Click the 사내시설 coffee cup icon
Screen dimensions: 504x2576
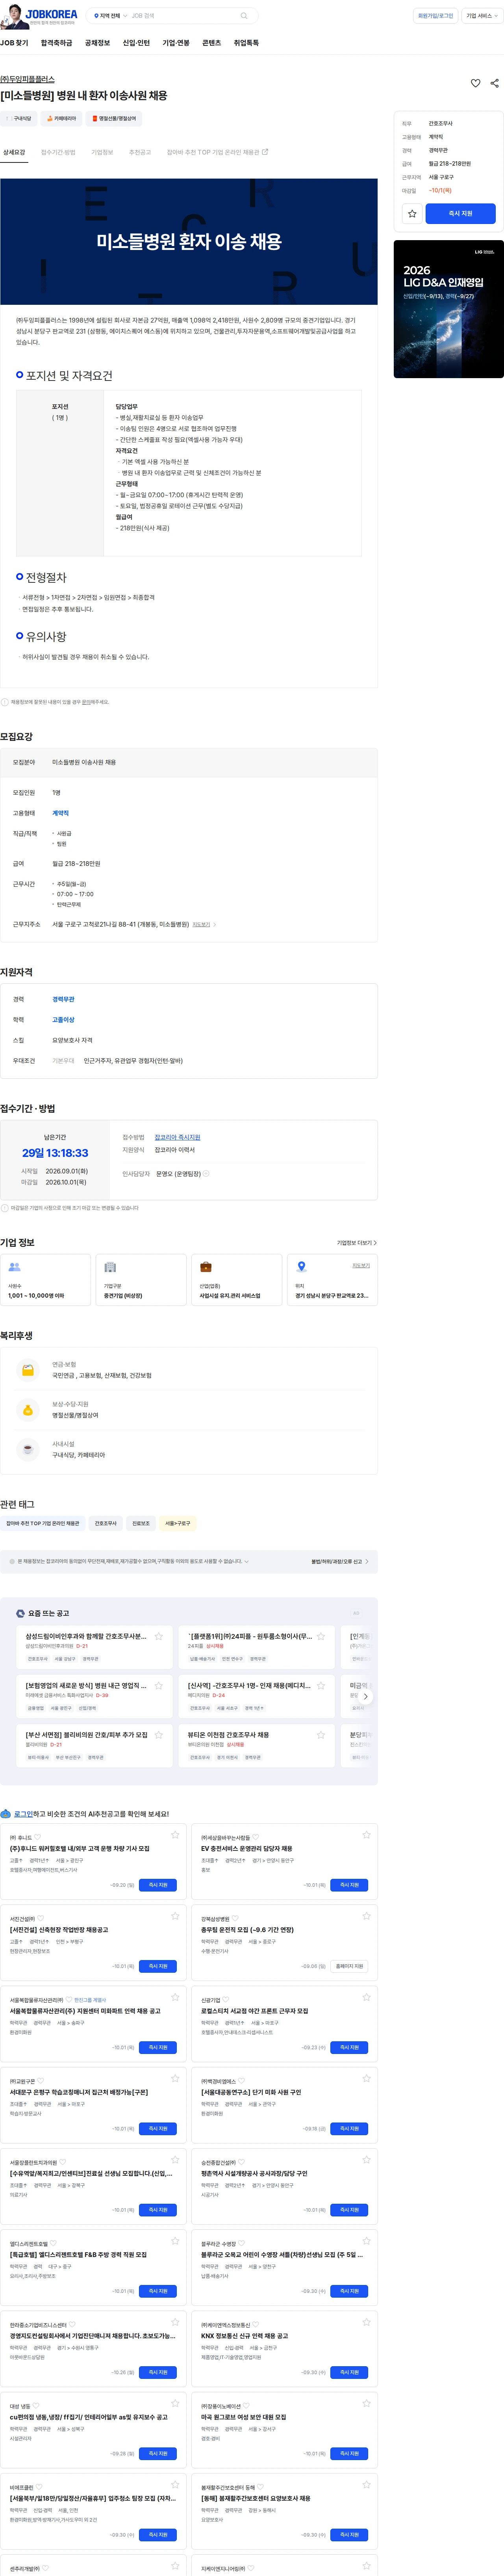tap(28, 1449)
